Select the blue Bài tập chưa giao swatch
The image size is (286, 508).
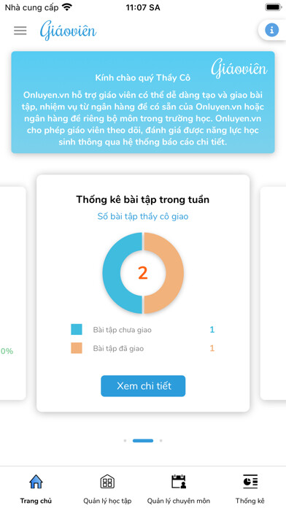point(77,330)
